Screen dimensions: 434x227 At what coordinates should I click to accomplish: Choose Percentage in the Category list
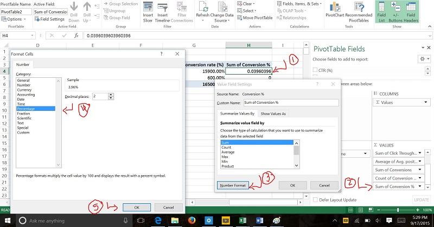pyautogui.click(x=36, y=109)
